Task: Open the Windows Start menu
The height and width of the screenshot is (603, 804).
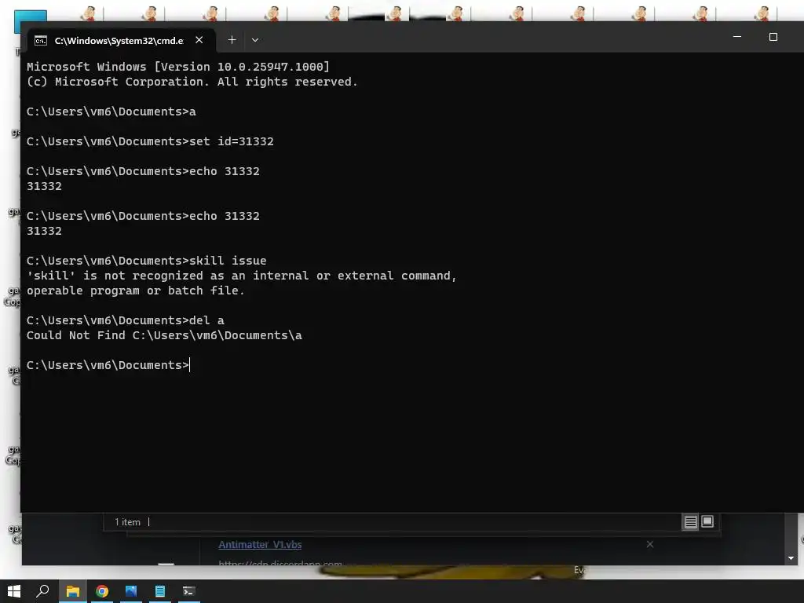Action: pyautogui.click(x=14, y=591)
